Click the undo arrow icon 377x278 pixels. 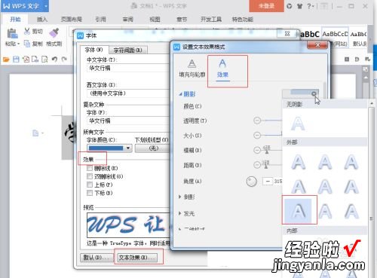[x=54, y=60]
